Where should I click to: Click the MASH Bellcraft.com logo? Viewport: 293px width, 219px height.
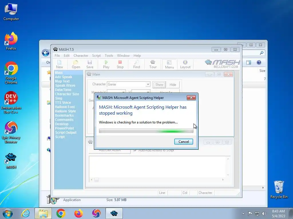click(222, 64)
